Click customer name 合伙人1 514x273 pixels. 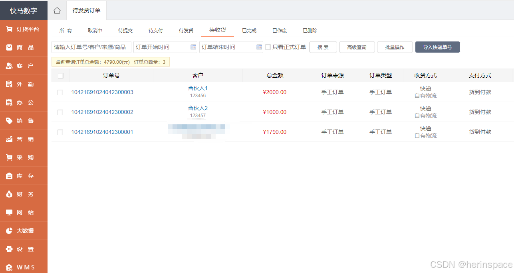(198, 88)
